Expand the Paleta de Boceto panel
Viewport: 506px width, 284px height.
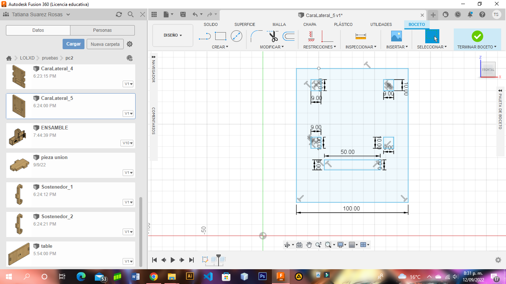point(500,108)
